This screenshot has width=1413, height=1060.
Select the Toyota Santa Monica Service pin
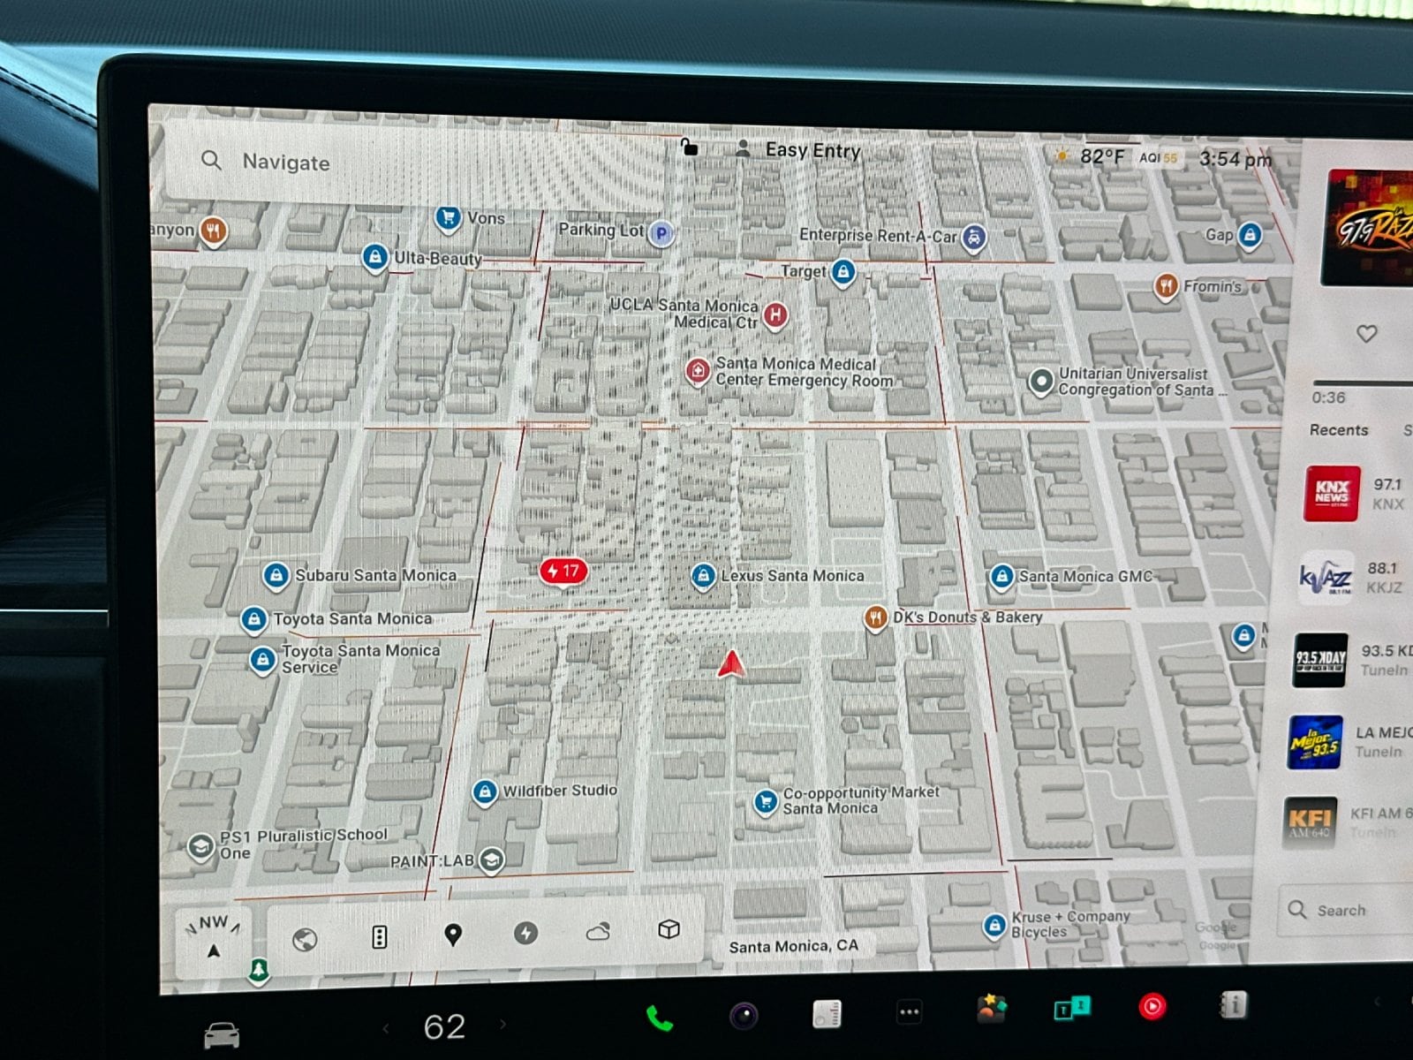coord(262,659)
